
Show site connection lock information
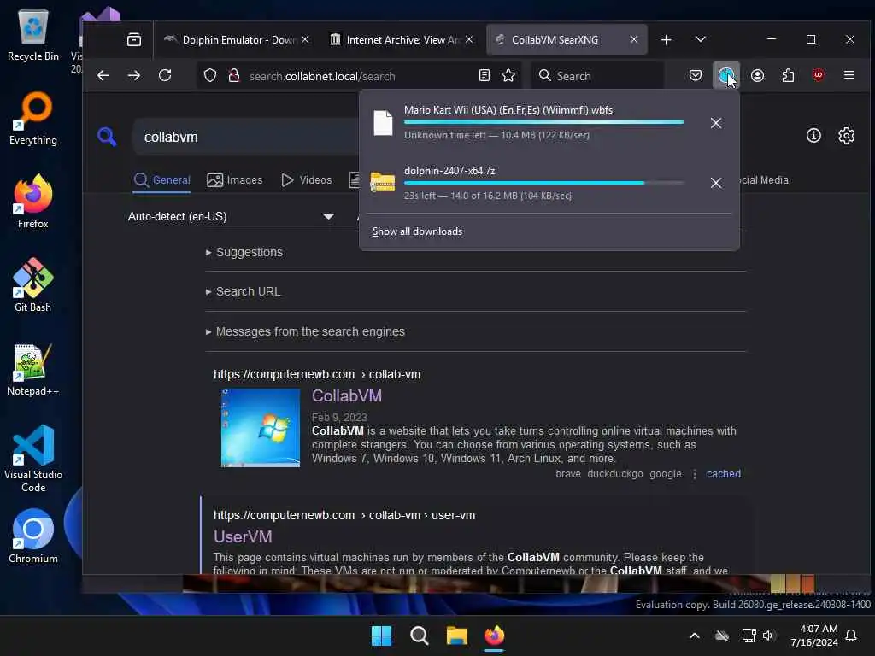234,75
